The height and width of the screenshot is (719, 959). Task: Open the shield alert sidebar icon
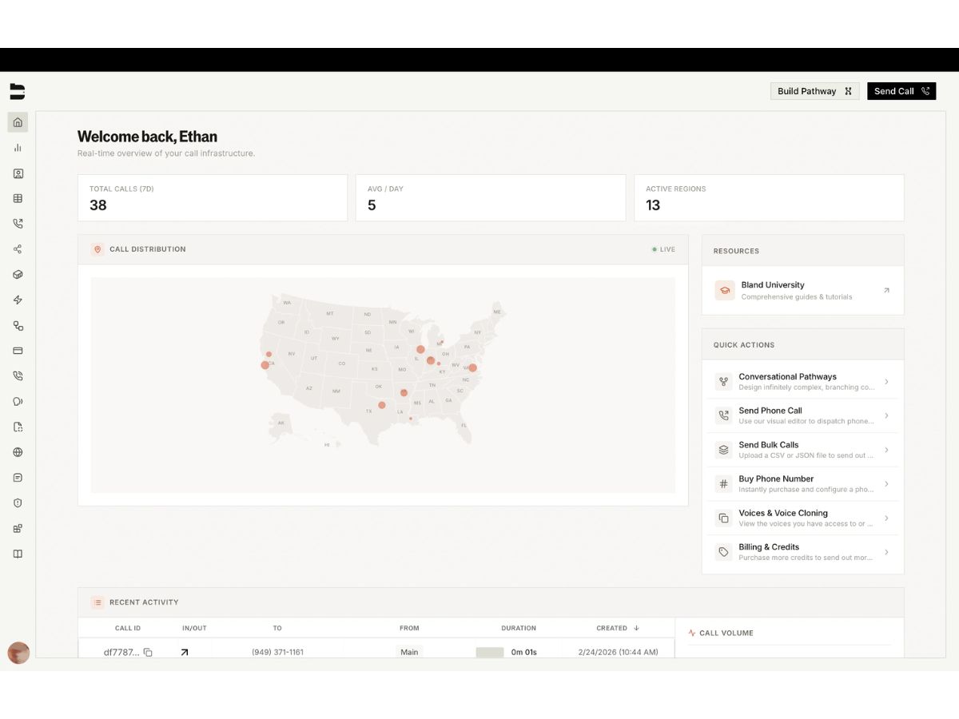point(18,503)
